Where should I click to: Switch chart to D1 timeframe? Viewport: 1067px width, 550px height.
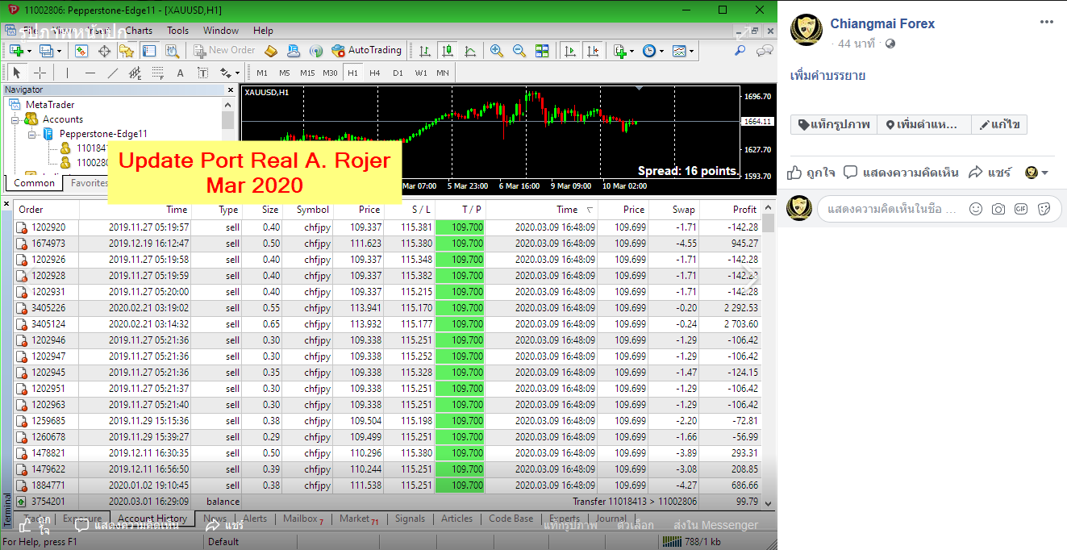[x=398, y=73]
